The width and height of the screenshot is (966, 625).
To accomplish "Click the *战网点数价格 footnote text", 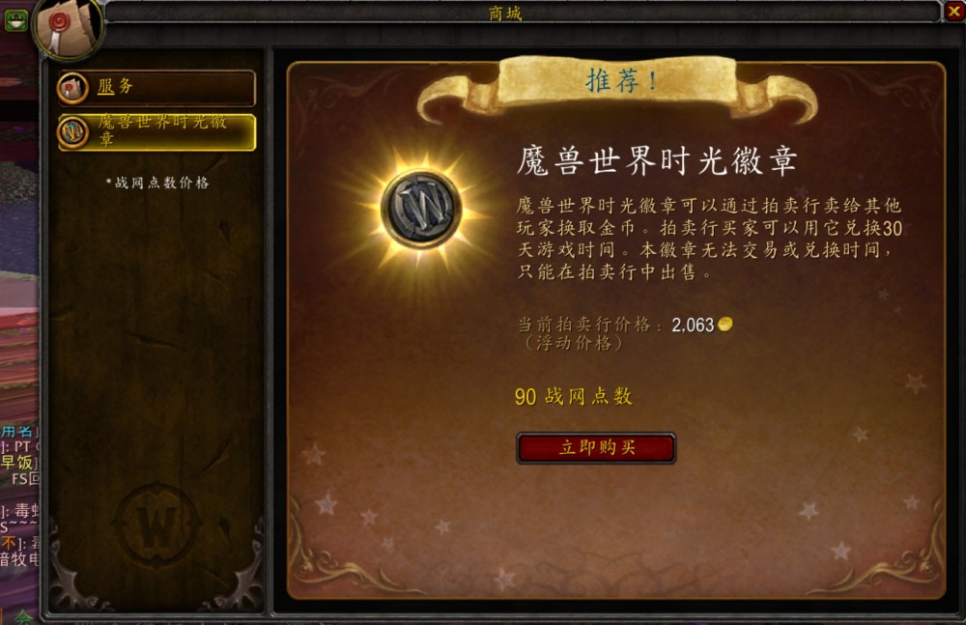I will (157, 183).
